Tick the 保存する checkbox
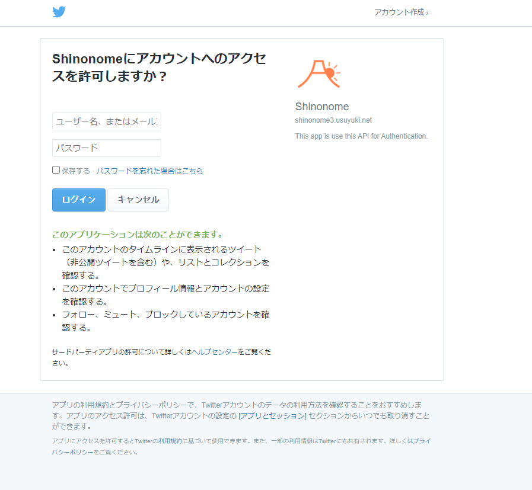 tap(56, 170)
